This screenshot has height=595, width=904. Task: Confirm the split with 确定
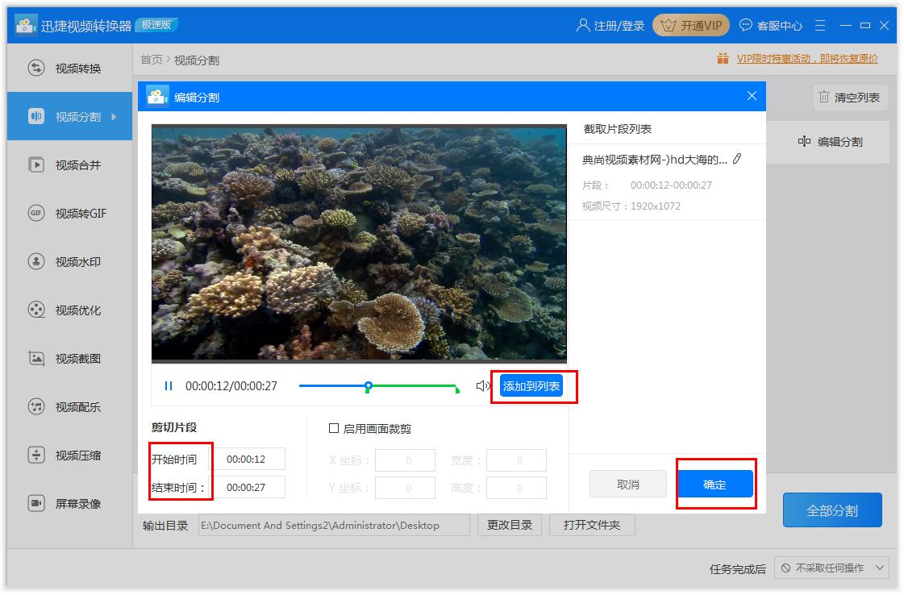(x=714, y=485)
